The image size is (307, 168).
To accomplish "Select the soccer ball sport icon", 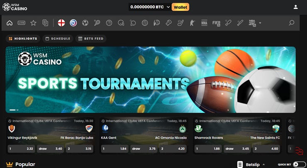I will (85, 23).
